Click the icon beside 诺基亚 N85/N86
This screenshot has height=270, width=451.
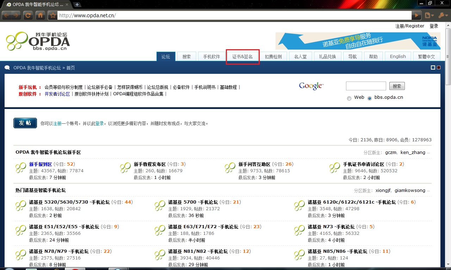click(299, 255)
